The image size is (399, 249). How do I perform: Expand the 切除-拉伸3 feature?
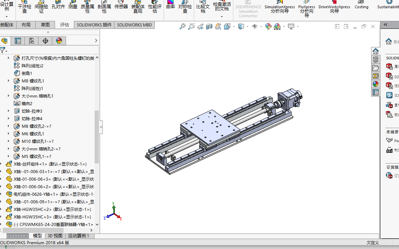(8, 111)
